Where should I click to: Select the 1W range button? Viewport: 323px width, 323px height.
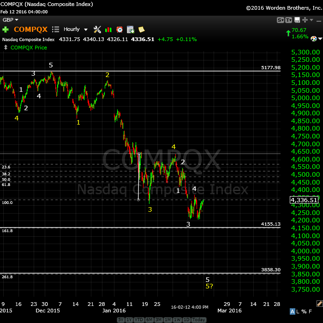(177, 319)
